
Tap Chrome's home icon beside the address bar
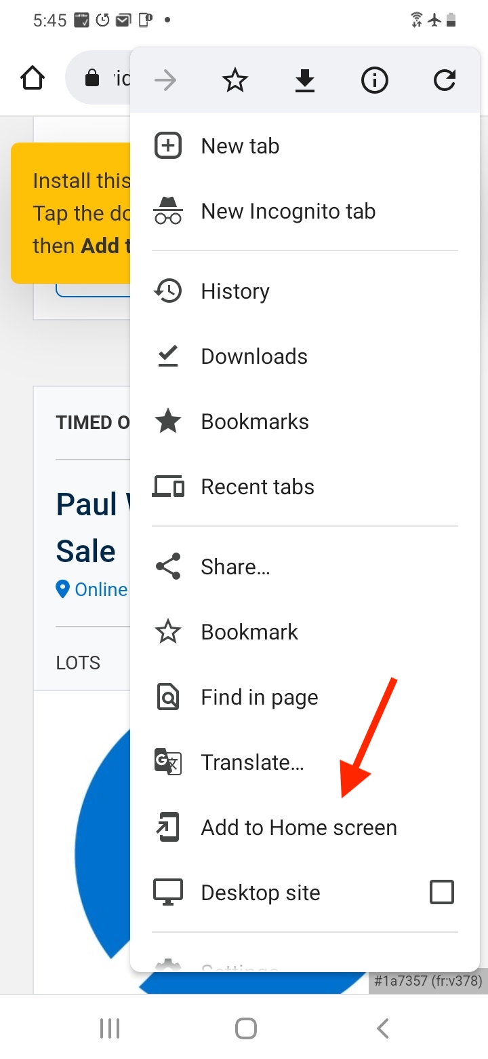32,77
